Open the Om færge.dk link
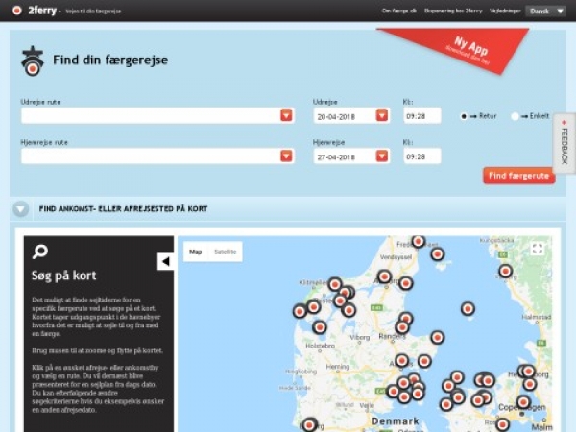 399,11
